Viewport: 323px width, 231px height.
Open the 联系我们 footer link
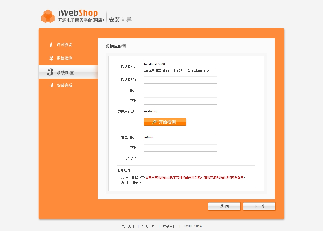169,226
